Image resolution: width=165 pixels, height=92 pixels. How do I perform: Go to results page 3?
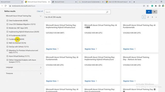tap(152, 17)
